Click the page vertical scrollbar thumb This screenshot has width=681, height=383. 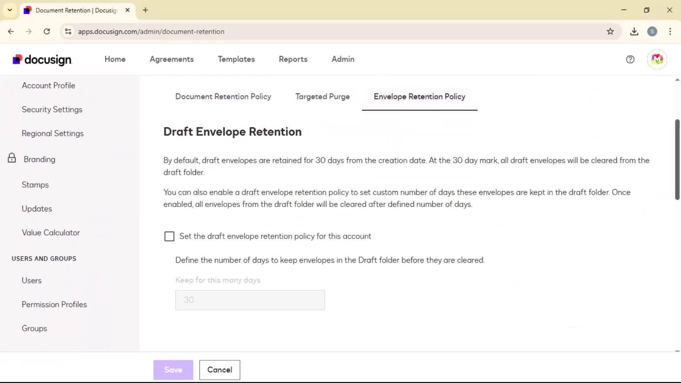click(677, 160)
